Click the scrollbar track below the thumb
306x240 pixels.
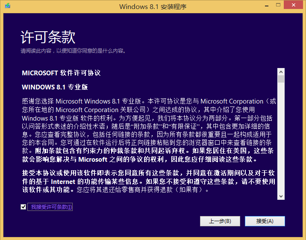(281, 137)
